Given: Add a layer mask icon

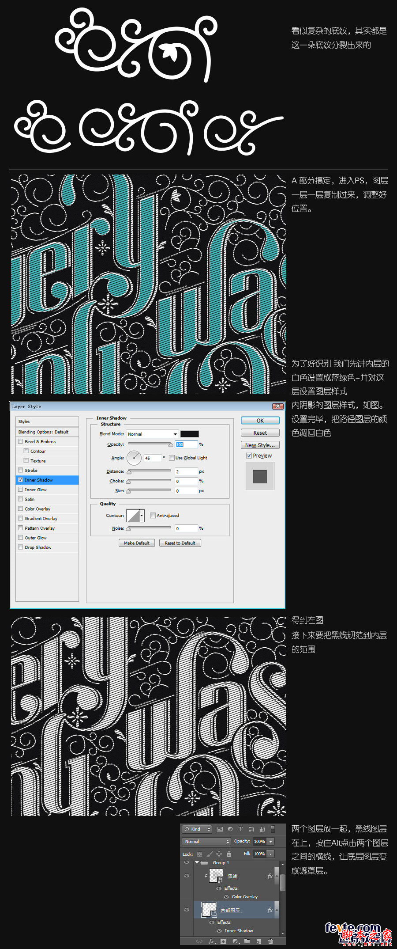Looking at the screenshot, I should (x=224, y=941).
